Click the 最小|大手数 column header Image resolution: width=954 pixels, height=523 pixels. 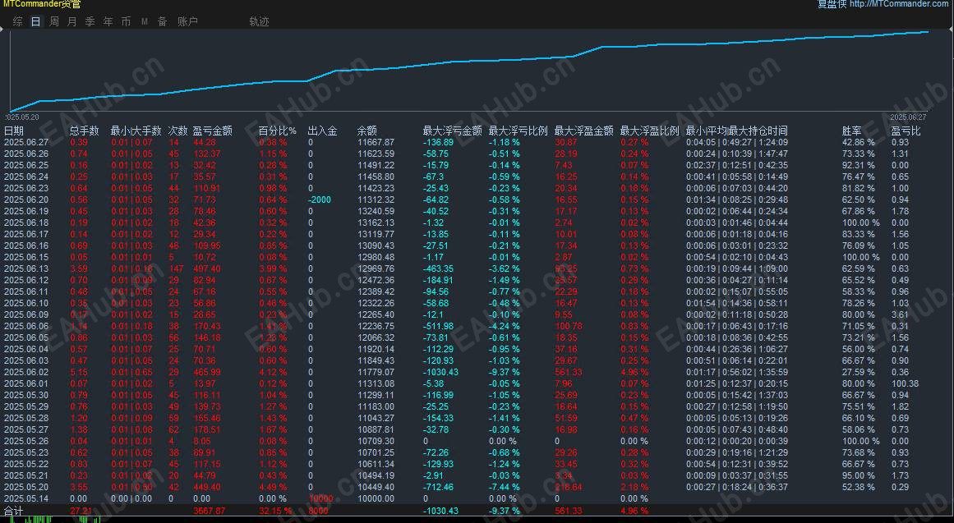pos(136,131)
